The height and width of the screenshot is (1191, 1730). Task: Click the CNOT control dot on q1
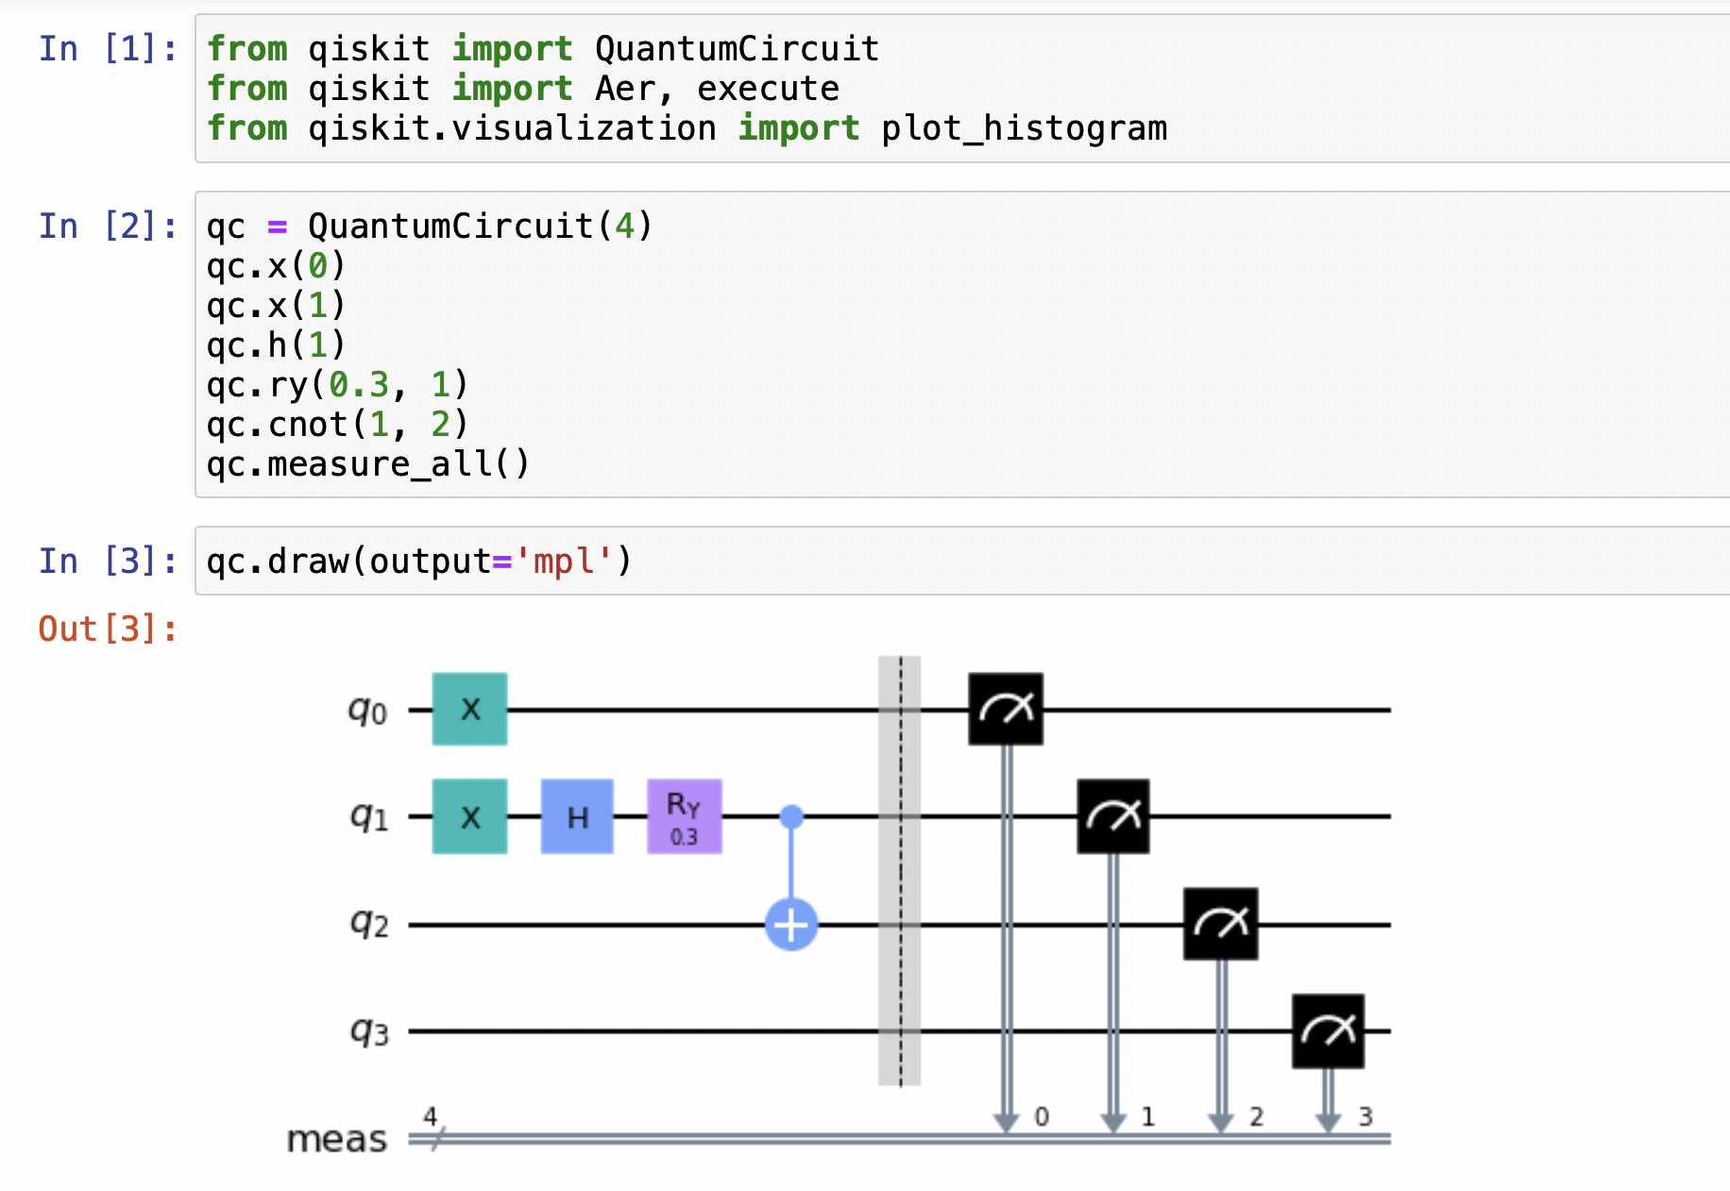(x=791, y=816)
